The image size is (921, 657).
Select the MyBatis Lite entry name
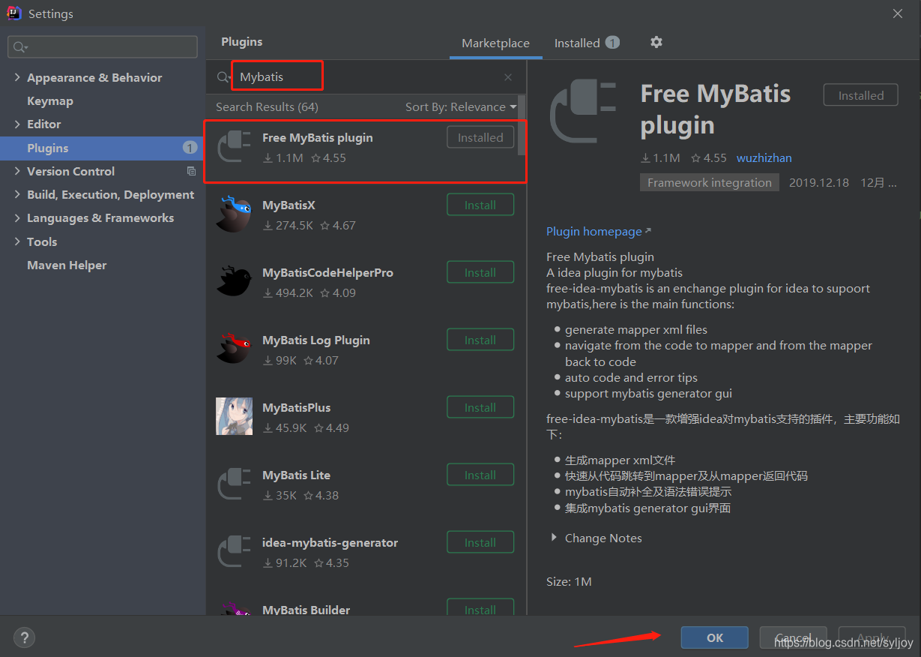click(296, 475)
